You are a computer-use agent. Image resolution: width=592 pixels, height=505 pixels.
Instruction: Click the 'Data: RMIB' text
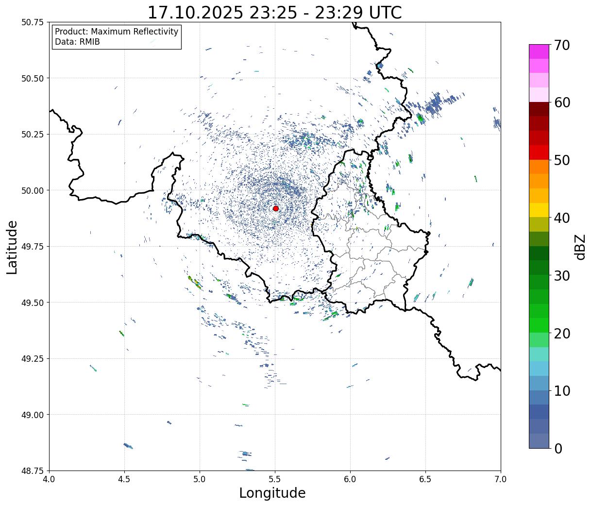click(x=77, y=42)
